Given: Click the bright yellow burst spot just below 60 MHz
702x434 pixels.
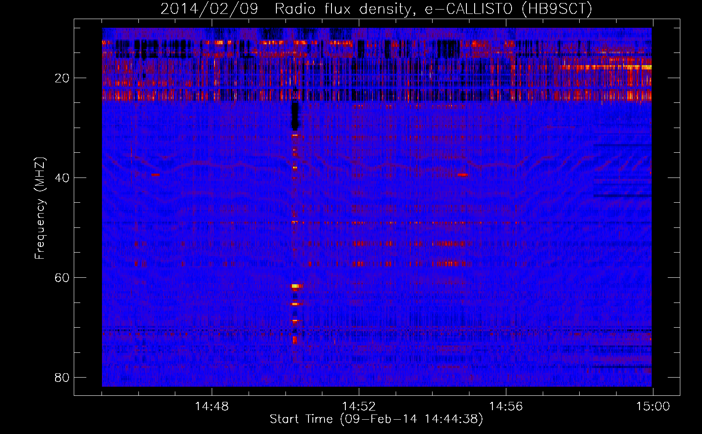Looking at the screenshot, I should point(297,286).
